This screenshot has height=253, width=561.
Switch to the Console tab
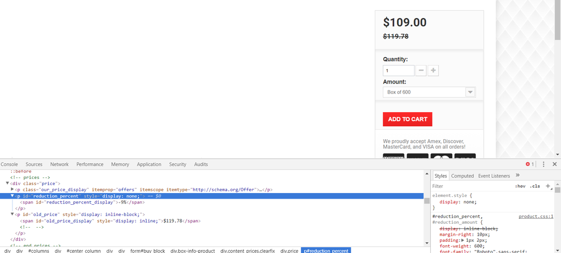coord(9,164)
